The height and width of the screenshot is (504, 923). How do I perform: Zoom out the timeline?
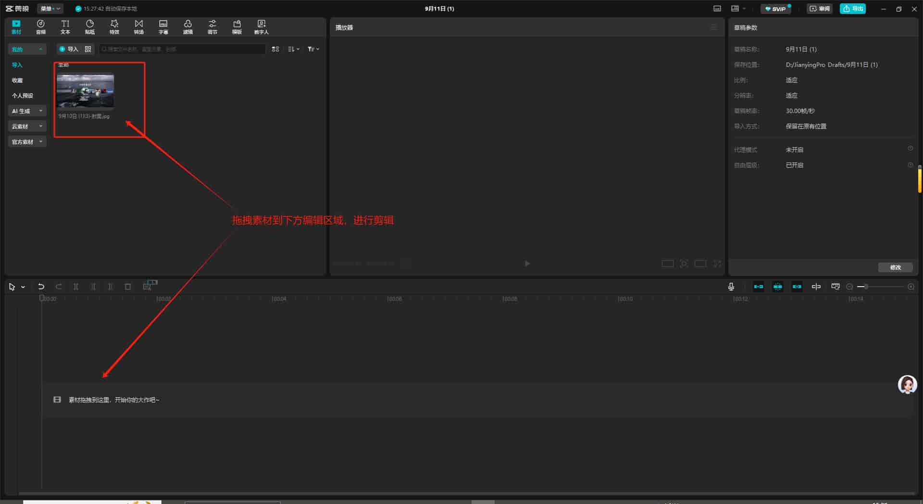[849, 287]
